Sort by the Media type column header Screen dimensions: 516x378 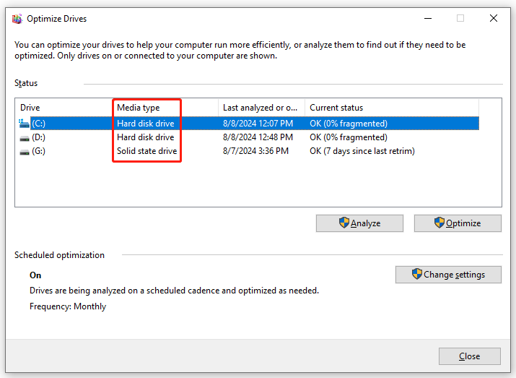165,108
